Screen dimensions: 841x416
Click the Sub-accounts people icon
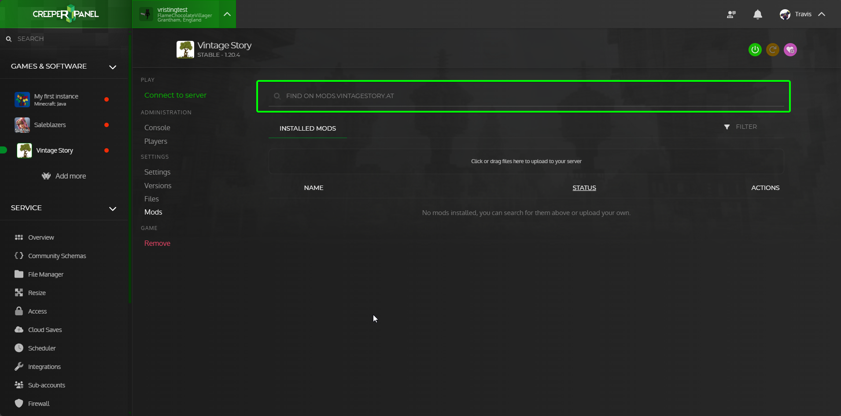coord(19,385)
